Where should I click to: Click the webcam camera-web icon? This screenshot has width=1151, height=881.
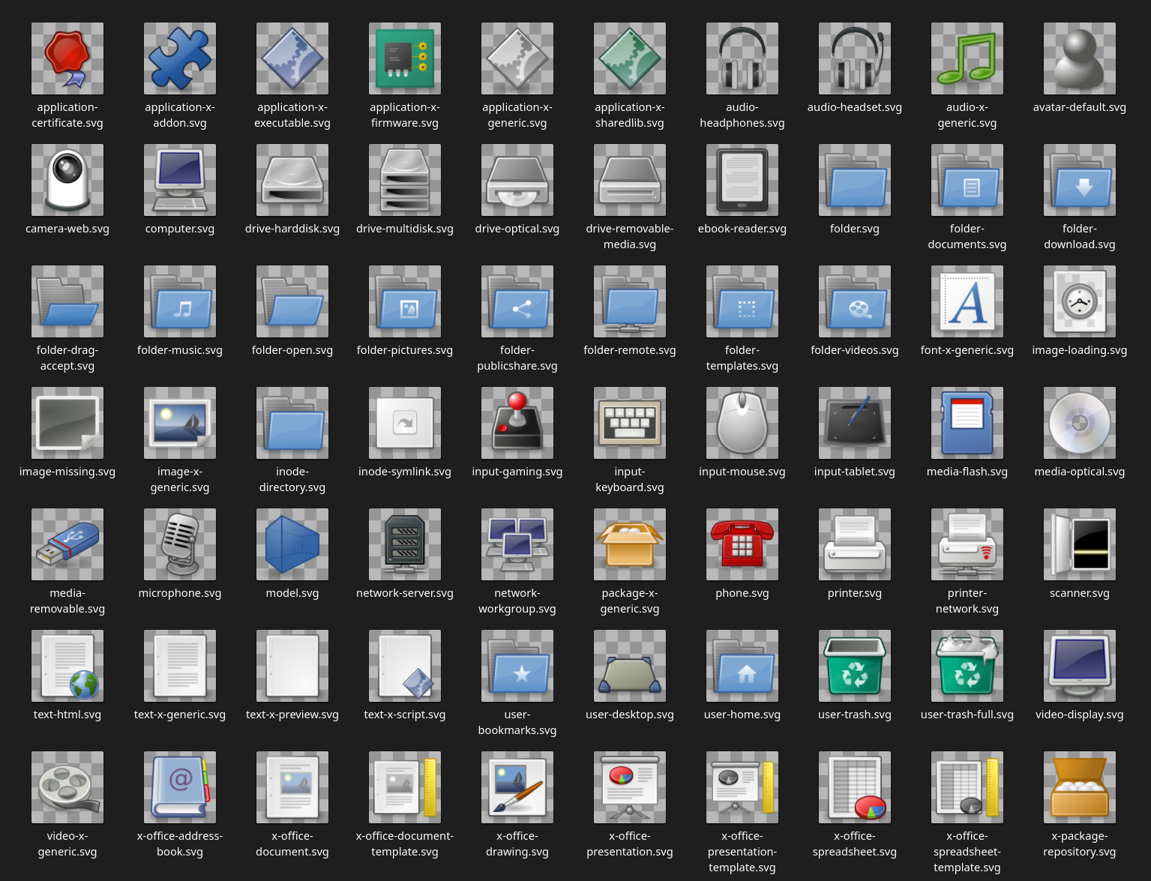pyautogui.click(x=67, y=180)
